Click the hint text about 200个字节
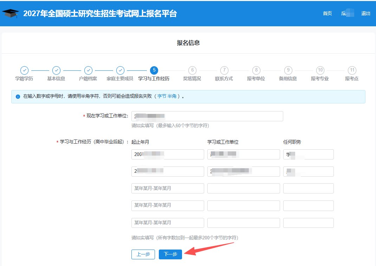The image size is (376, 266). pos(185,238)
